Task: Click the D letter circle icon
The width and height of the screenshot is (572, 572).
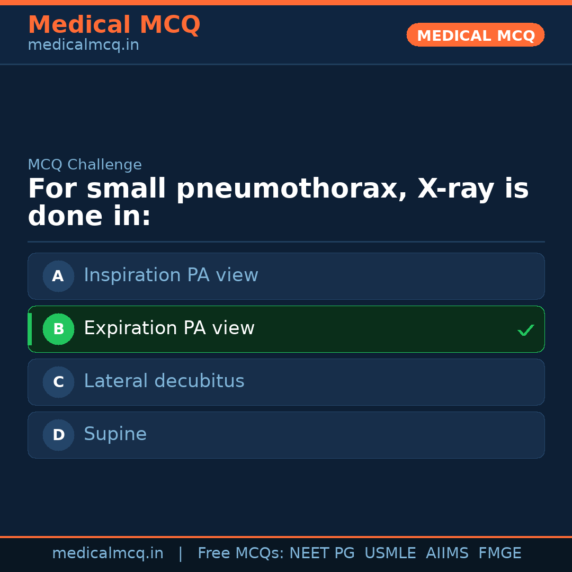Action: pyautogui.click(x=58, y=435)
